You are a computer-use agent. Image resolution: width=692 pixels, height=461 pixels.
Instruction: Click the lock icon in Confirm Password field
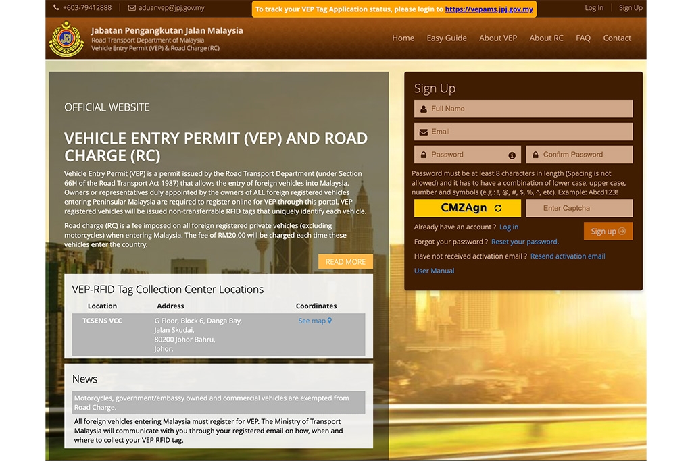535,155
